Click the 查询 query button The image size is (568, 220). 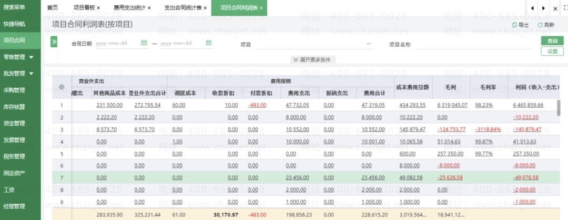(x=552, y=41)
